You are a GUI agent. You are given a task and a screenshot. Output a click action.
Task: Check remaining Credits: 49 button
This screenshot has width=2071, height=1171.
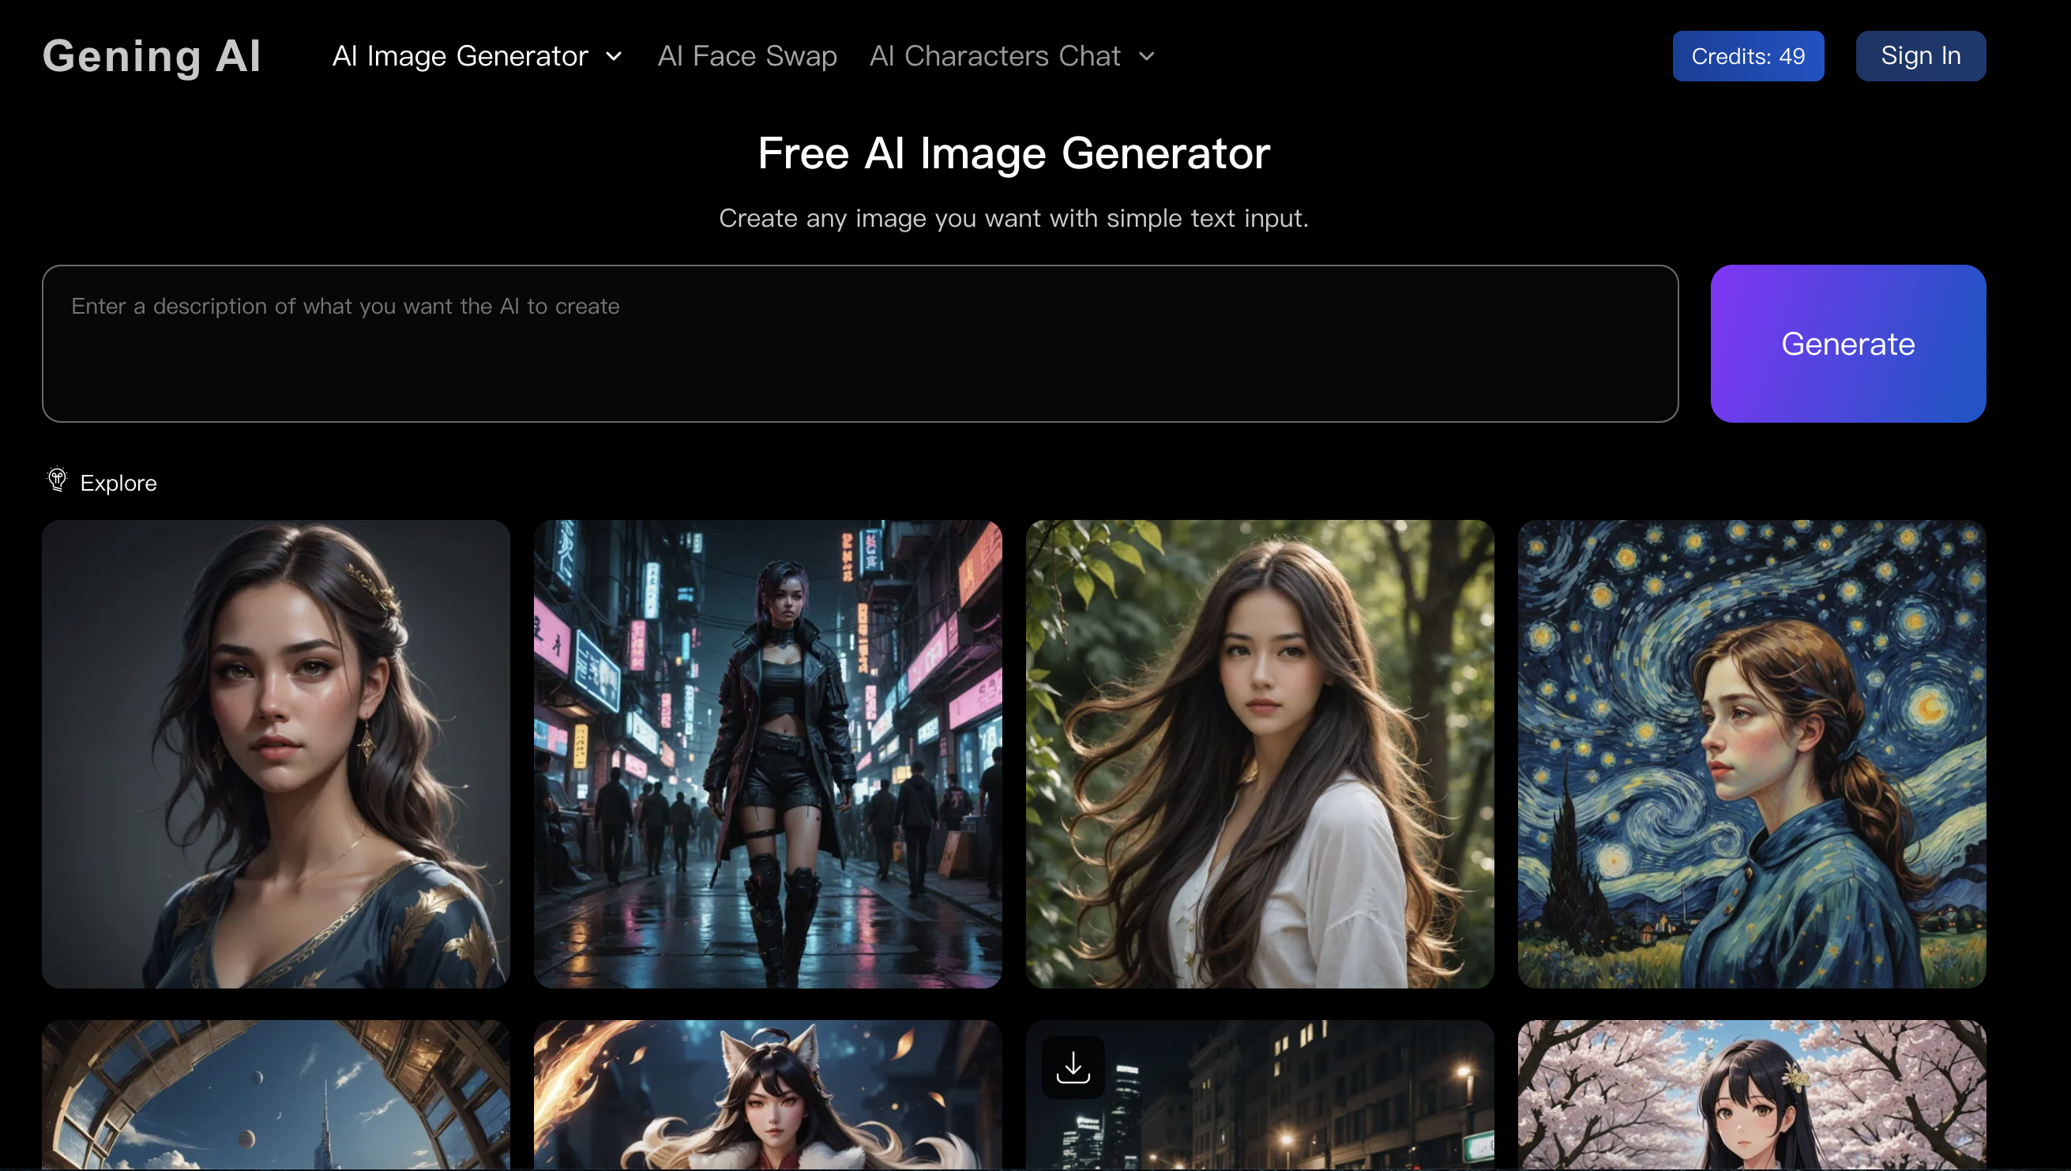point(1748,56)
